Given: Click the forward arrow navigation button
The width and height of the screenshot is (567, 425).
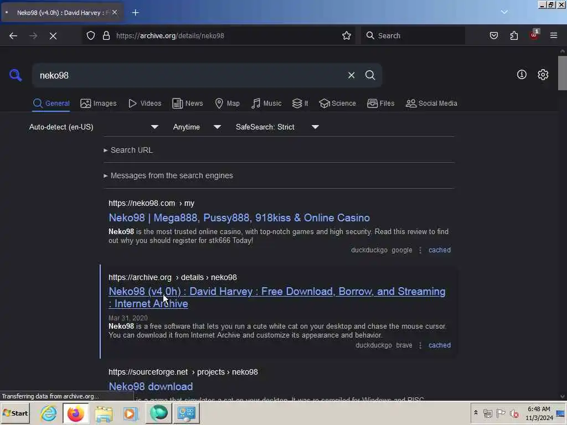Looking at the screenshot, I should 33,35.
